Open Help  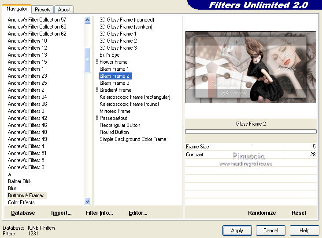[x=304, y=231]
